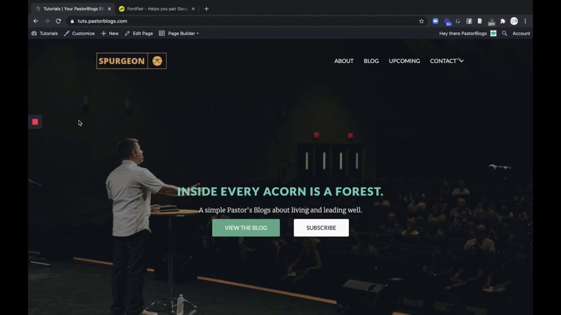
Task: Open the ABOUT navigation item
Action: click(344, 61)
